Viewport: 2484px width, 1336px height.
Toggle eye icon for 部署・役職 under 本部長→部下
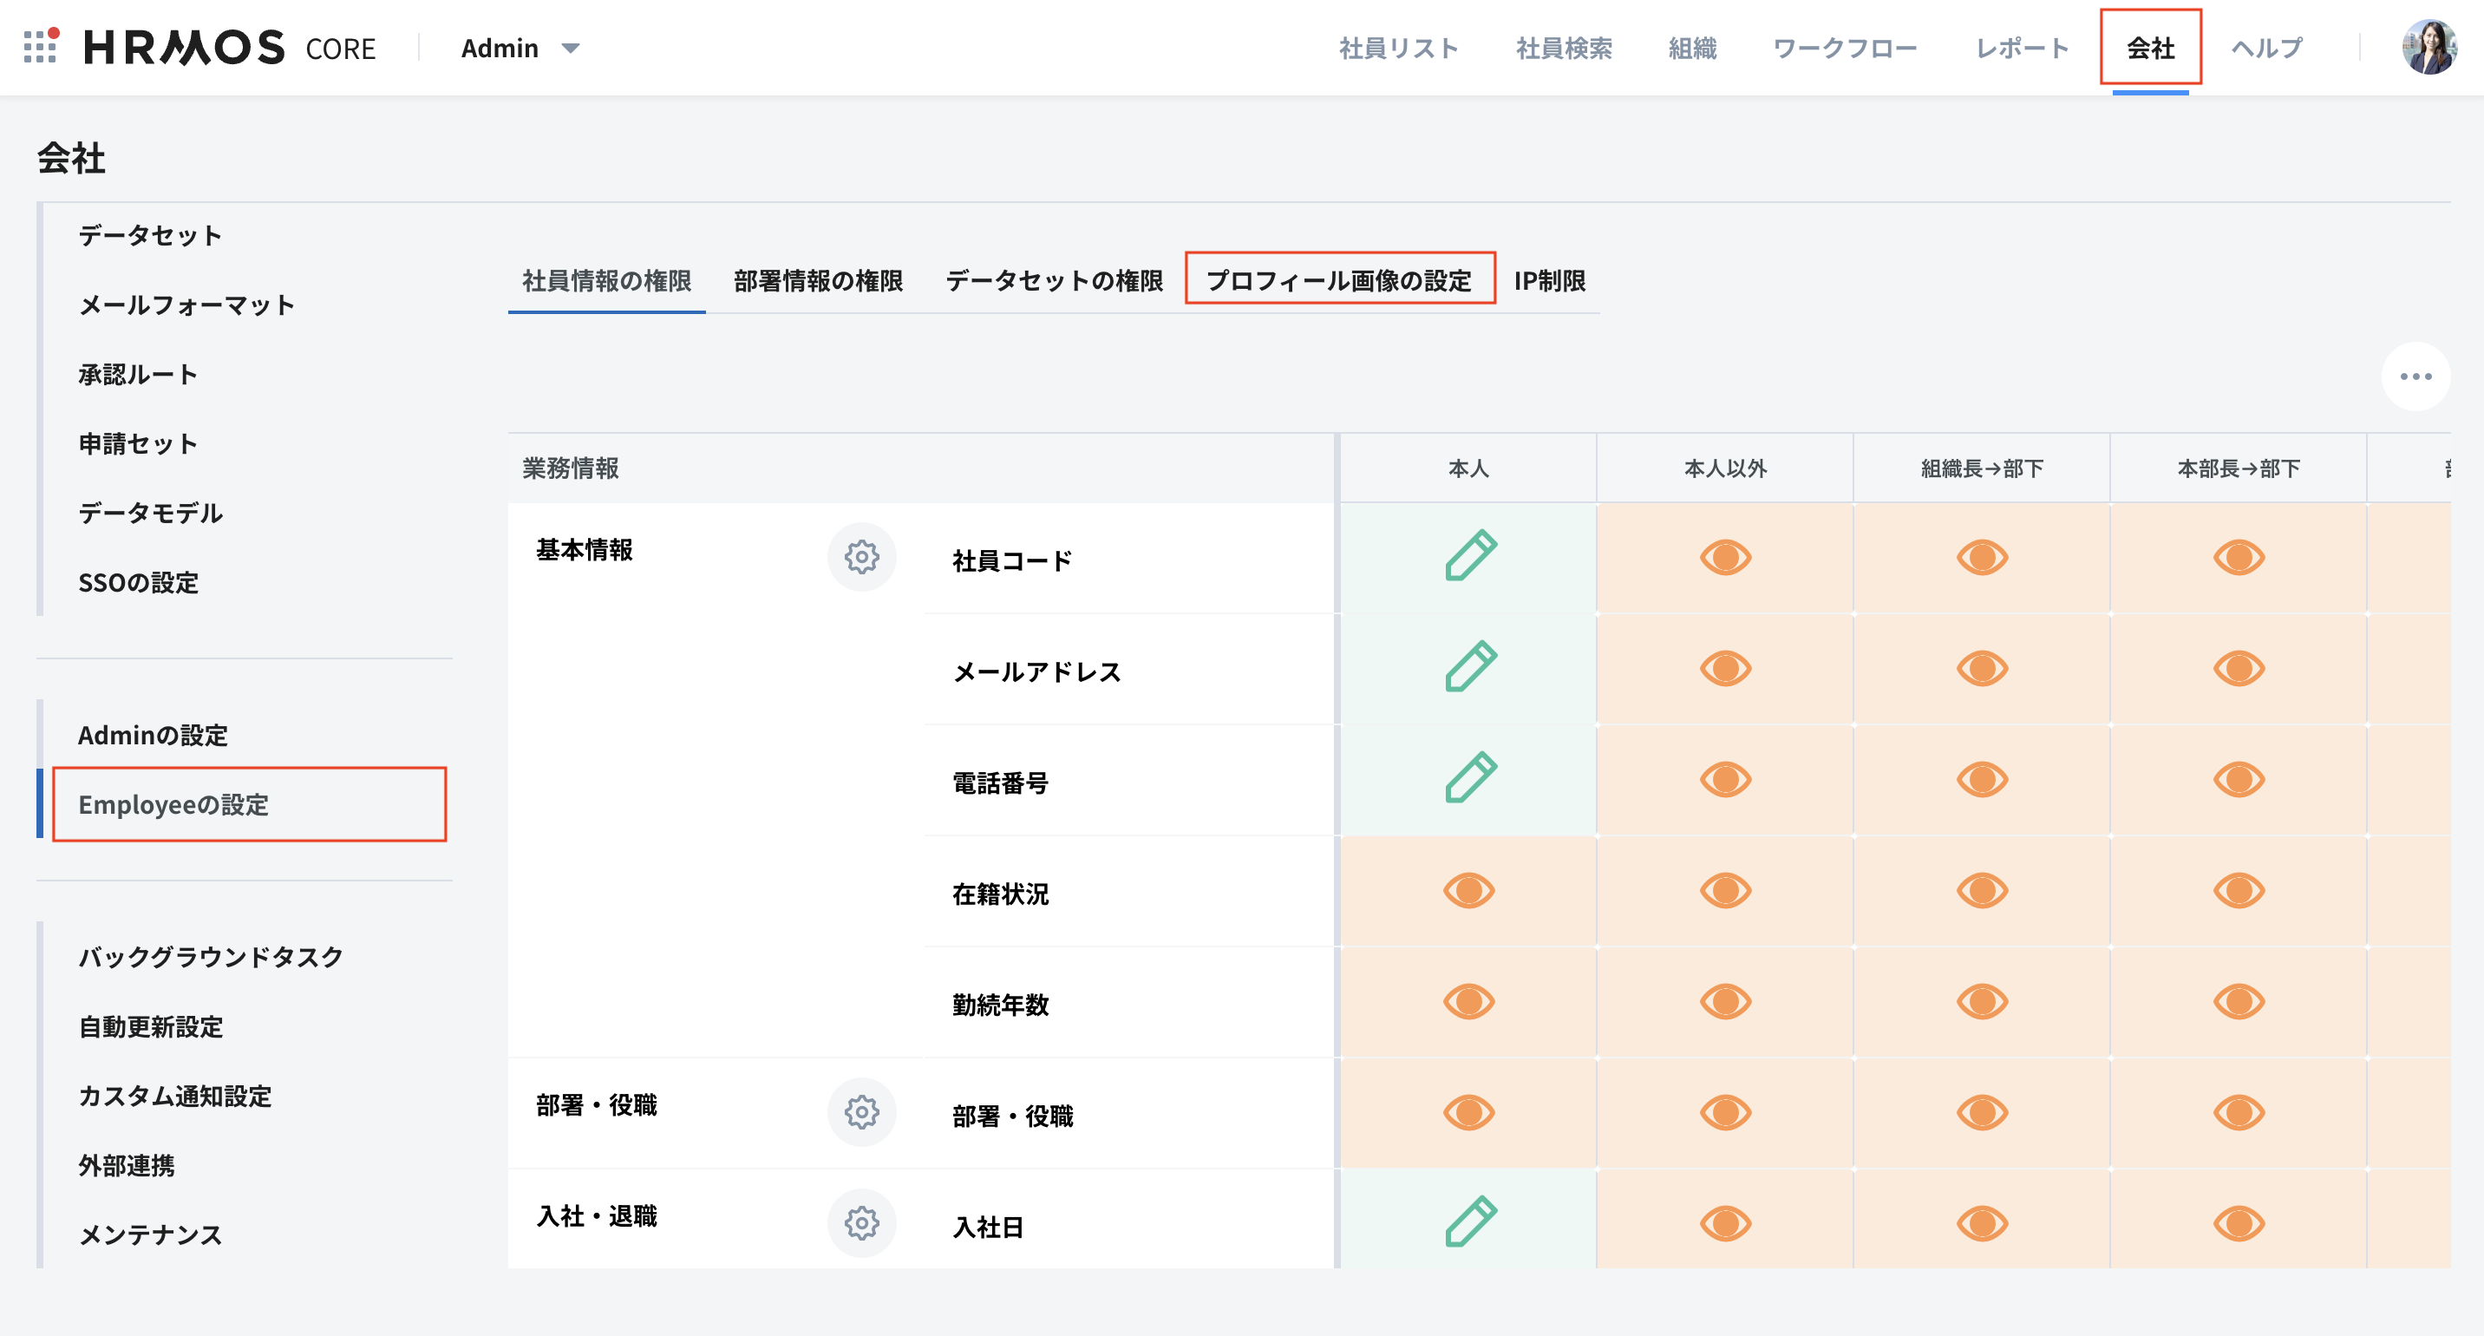tap(2238, 1112)
